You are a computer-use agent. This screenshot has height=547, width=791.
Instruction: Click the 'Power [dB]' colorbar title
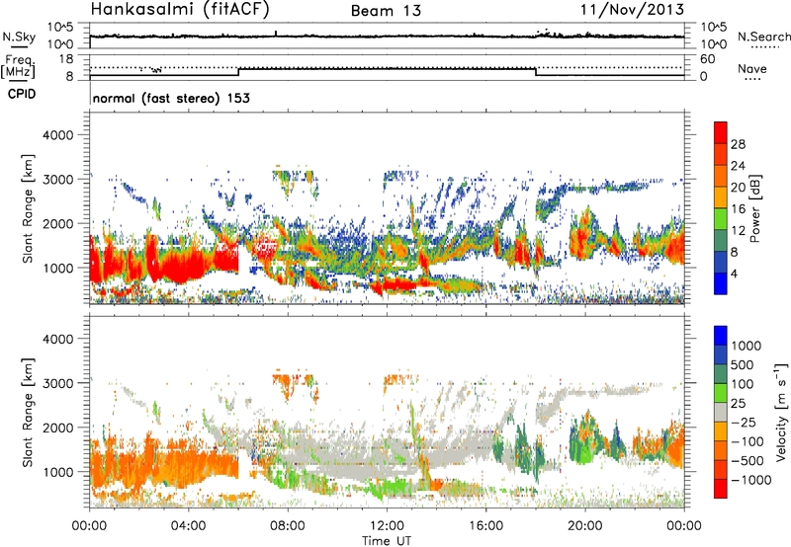755,207
